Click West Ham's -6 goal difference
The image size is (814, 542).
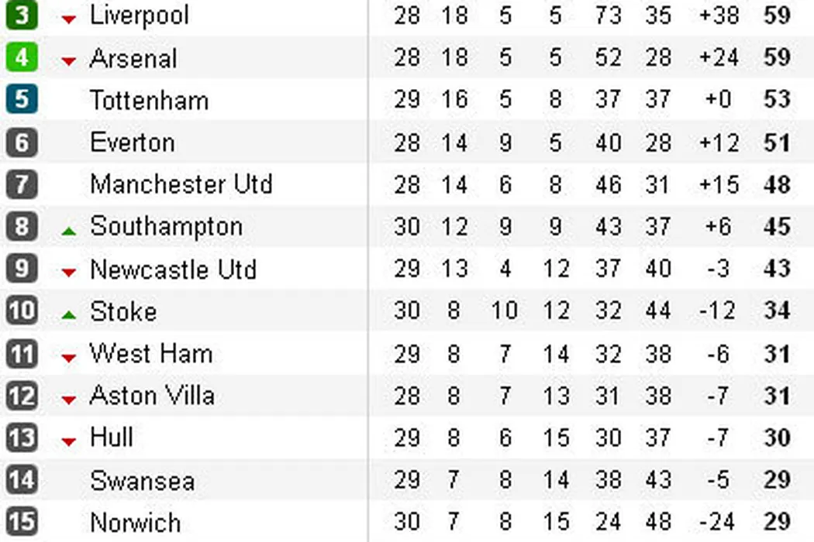pos(718,354)
